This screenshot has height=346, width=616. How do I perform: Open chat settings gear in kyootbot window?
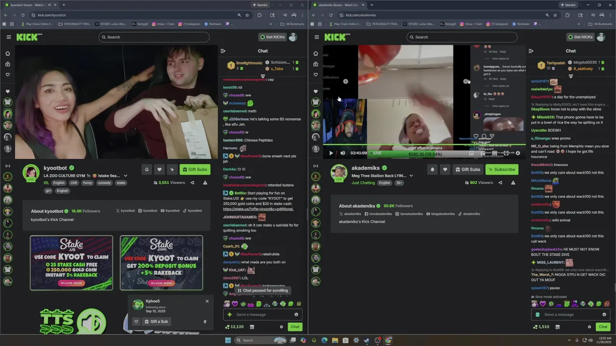click(x=282, y=327)
